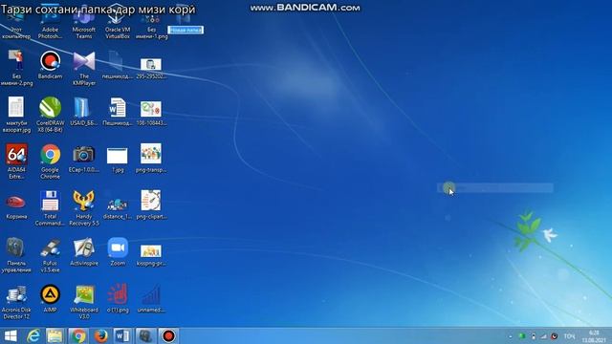The height and width of the screenshot is (344, 612).
Task: Select the AIDA64 Extreme desktop icon
Action: (16, 161)
